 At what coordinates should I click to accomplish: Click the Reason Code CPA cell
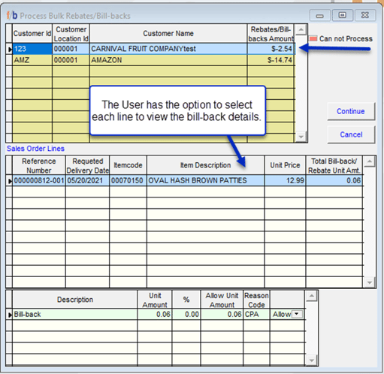click(256, 314)
